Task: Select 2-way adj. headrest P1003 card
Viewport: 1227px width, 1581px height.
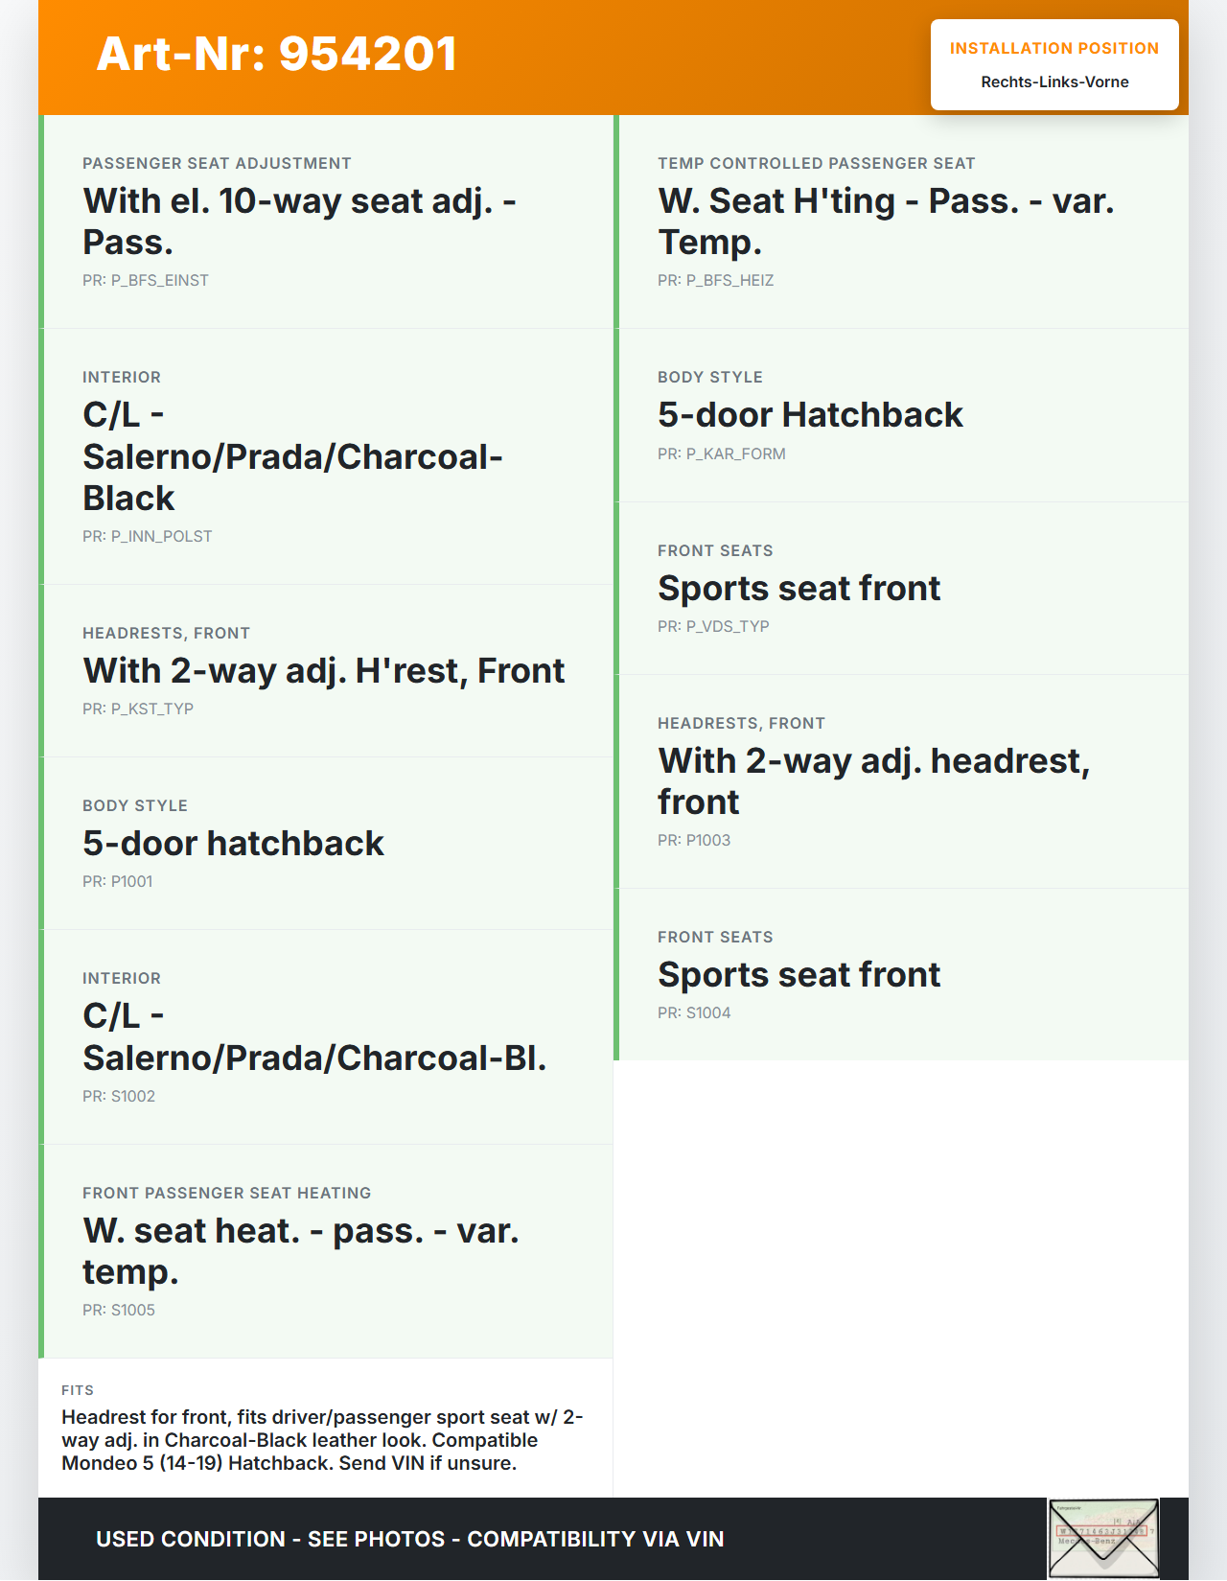Action: tap(901, 781)
